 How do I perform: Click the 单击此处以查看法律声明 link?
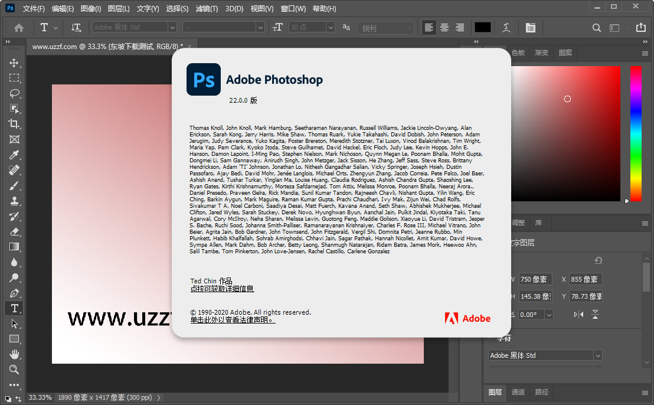click(x=233, y=320)
